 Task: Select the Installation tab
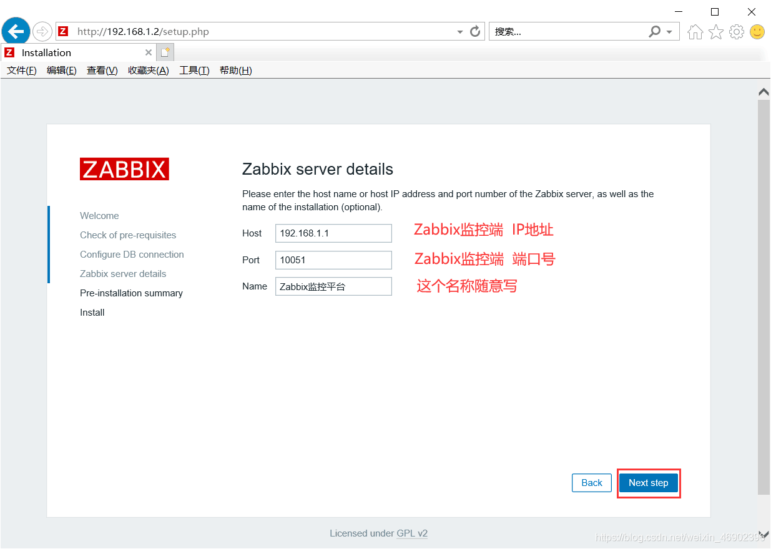click(x=78, y=52)
